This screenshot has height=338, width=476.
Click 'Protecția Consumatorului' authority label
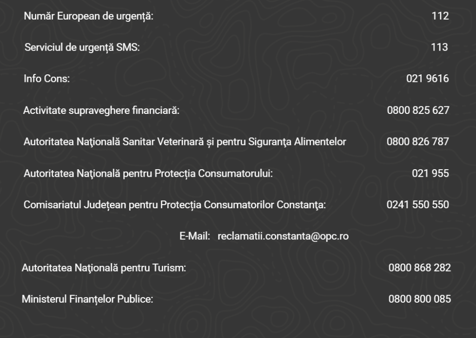pos(148,173)
